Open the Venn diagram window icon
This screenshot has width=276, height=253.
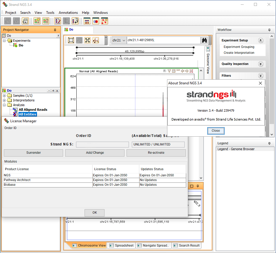click(x=96, y=21)
